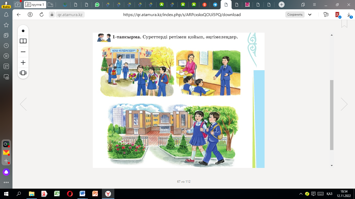
Task: Add a sidebar app with the plus icon
Action: [6, 161]
